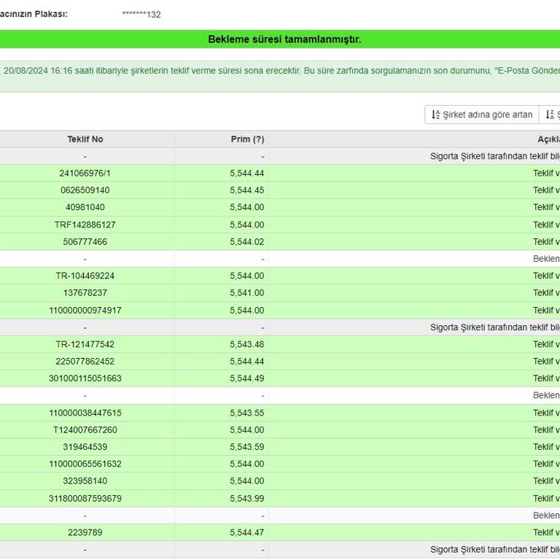This screenshot has height=560, width=560.
Task: Click the premium value 5,541.00
Action: [246, 293]
